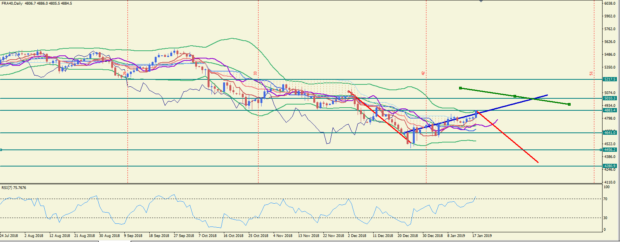This screenshot has height=242, width=620.
Task: Click the 4280.9 horizontal level price tag
Action: point(610,166)
